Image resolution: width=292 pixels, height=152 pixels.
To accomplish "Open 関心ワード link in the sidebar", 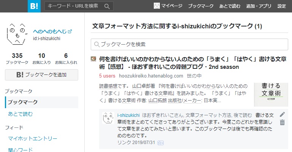I will point(20,150).
